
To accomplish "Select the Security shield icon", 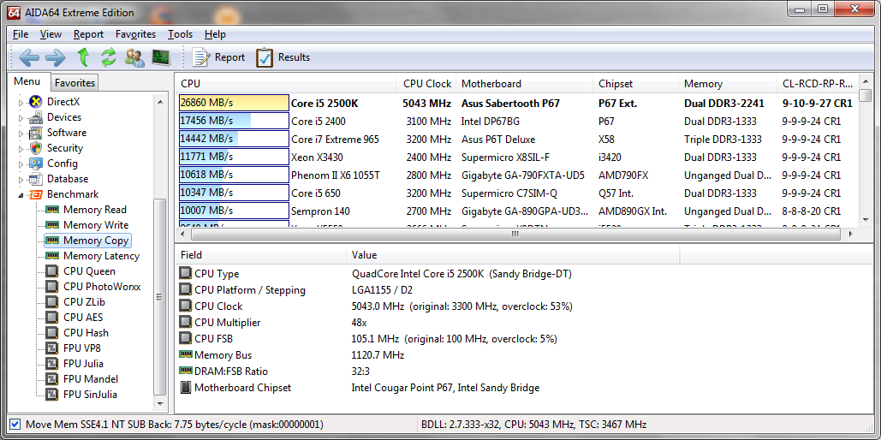I will (x=35, y=148).
